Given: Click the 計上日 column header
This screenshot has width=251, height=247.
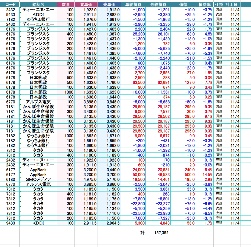Looking at the screenshot, I should (232, 5).
